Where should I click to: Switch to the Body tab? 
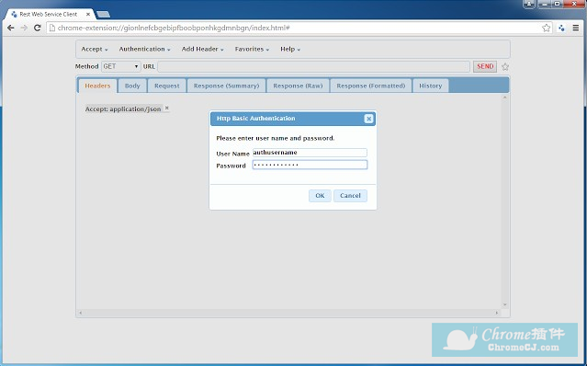(x=132, y=86)
